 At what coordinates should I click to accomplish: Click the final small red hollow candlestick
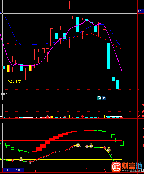[122, 86]
